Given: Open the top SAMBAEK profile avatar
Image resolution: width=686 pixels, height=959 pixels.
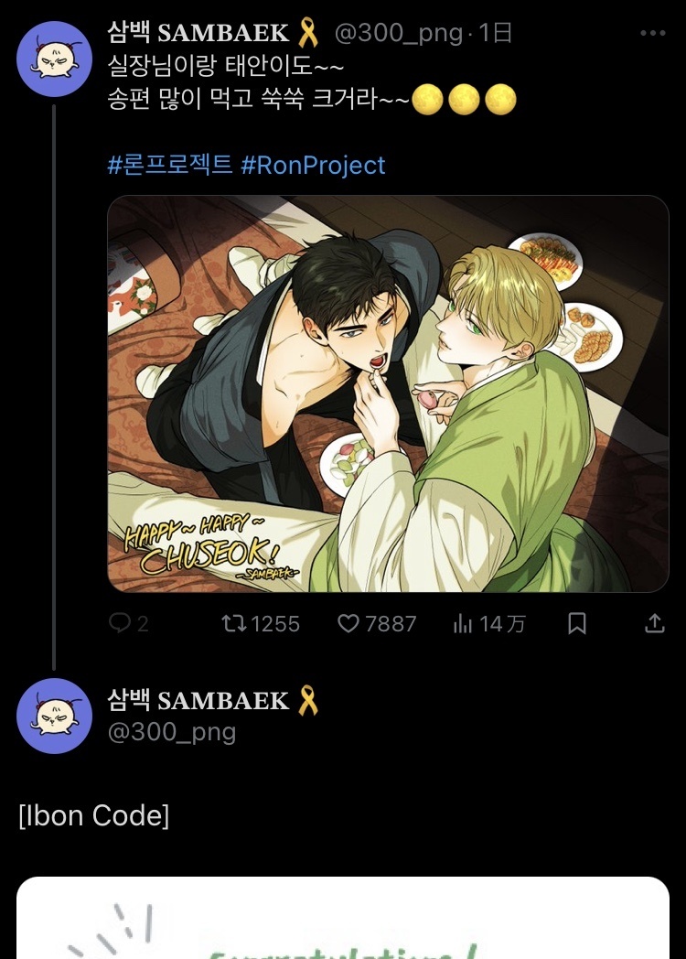Looking at the screenshot, I should 55,59.
